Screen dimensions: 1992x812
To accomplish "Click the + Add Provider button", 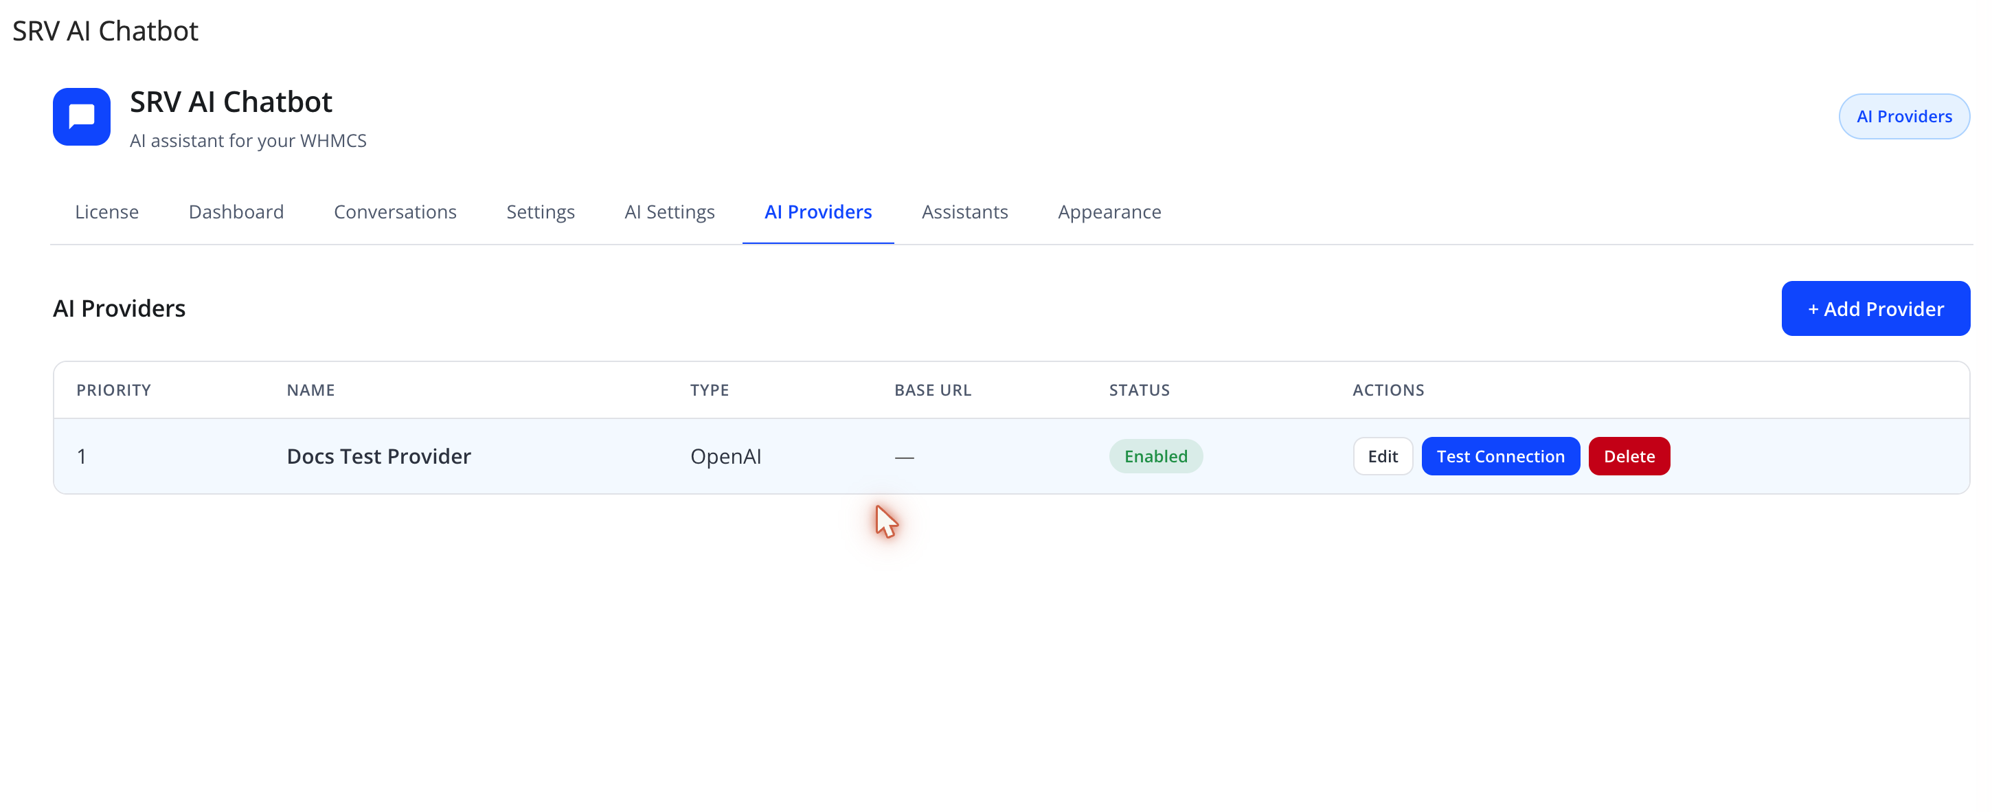I will click(1875, 308).
